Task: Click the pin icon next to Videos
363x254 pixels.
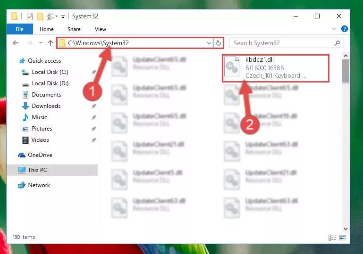Action: (x=93, y=140)
